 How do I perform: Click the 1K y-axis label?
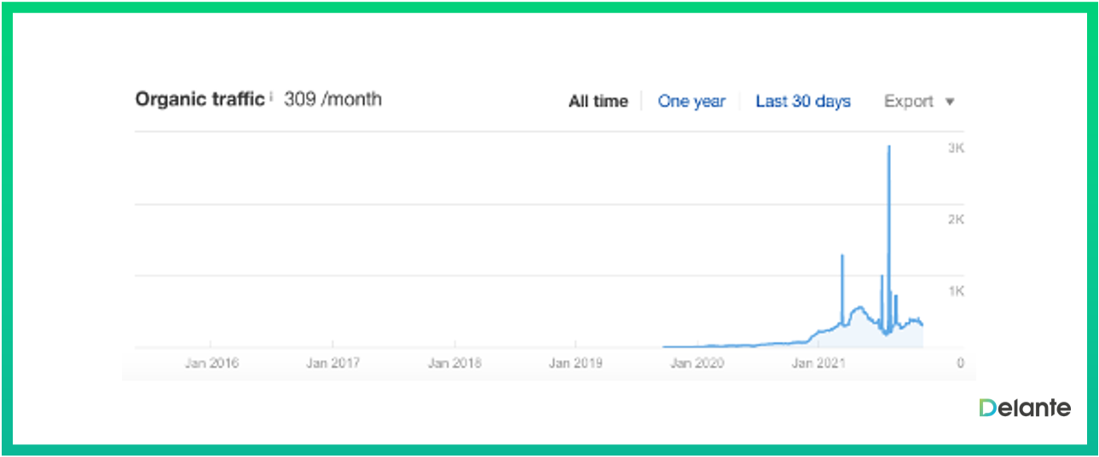point(956,291)
